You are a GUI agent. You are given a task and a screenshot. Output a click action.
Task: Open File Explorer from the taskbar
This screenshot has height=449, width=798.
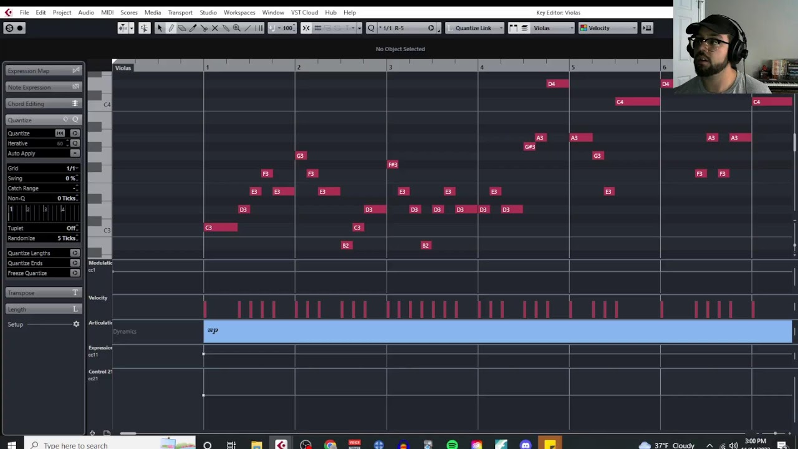(x=256, y=445)
